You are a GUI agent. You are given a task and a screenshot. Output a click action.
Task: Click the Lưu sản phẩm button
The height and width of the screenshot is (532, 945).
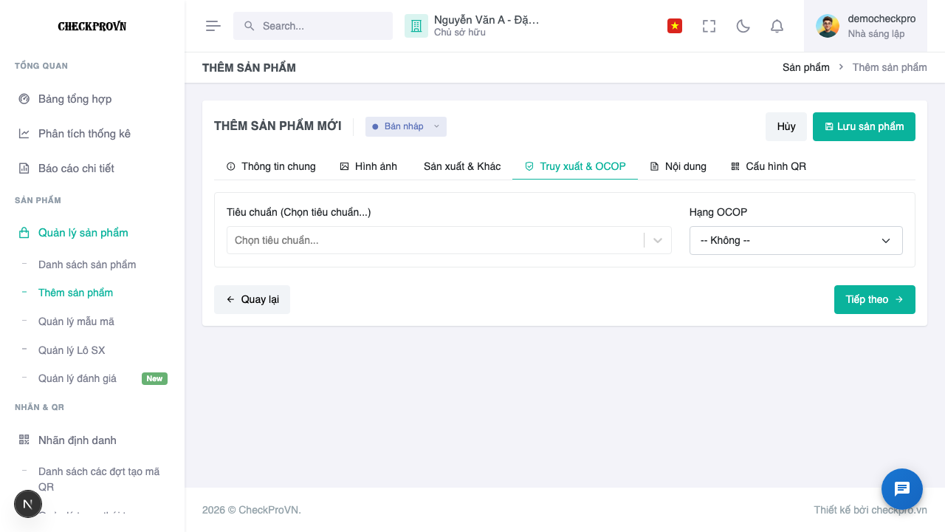pyautogui.click(x=864, y=126)
